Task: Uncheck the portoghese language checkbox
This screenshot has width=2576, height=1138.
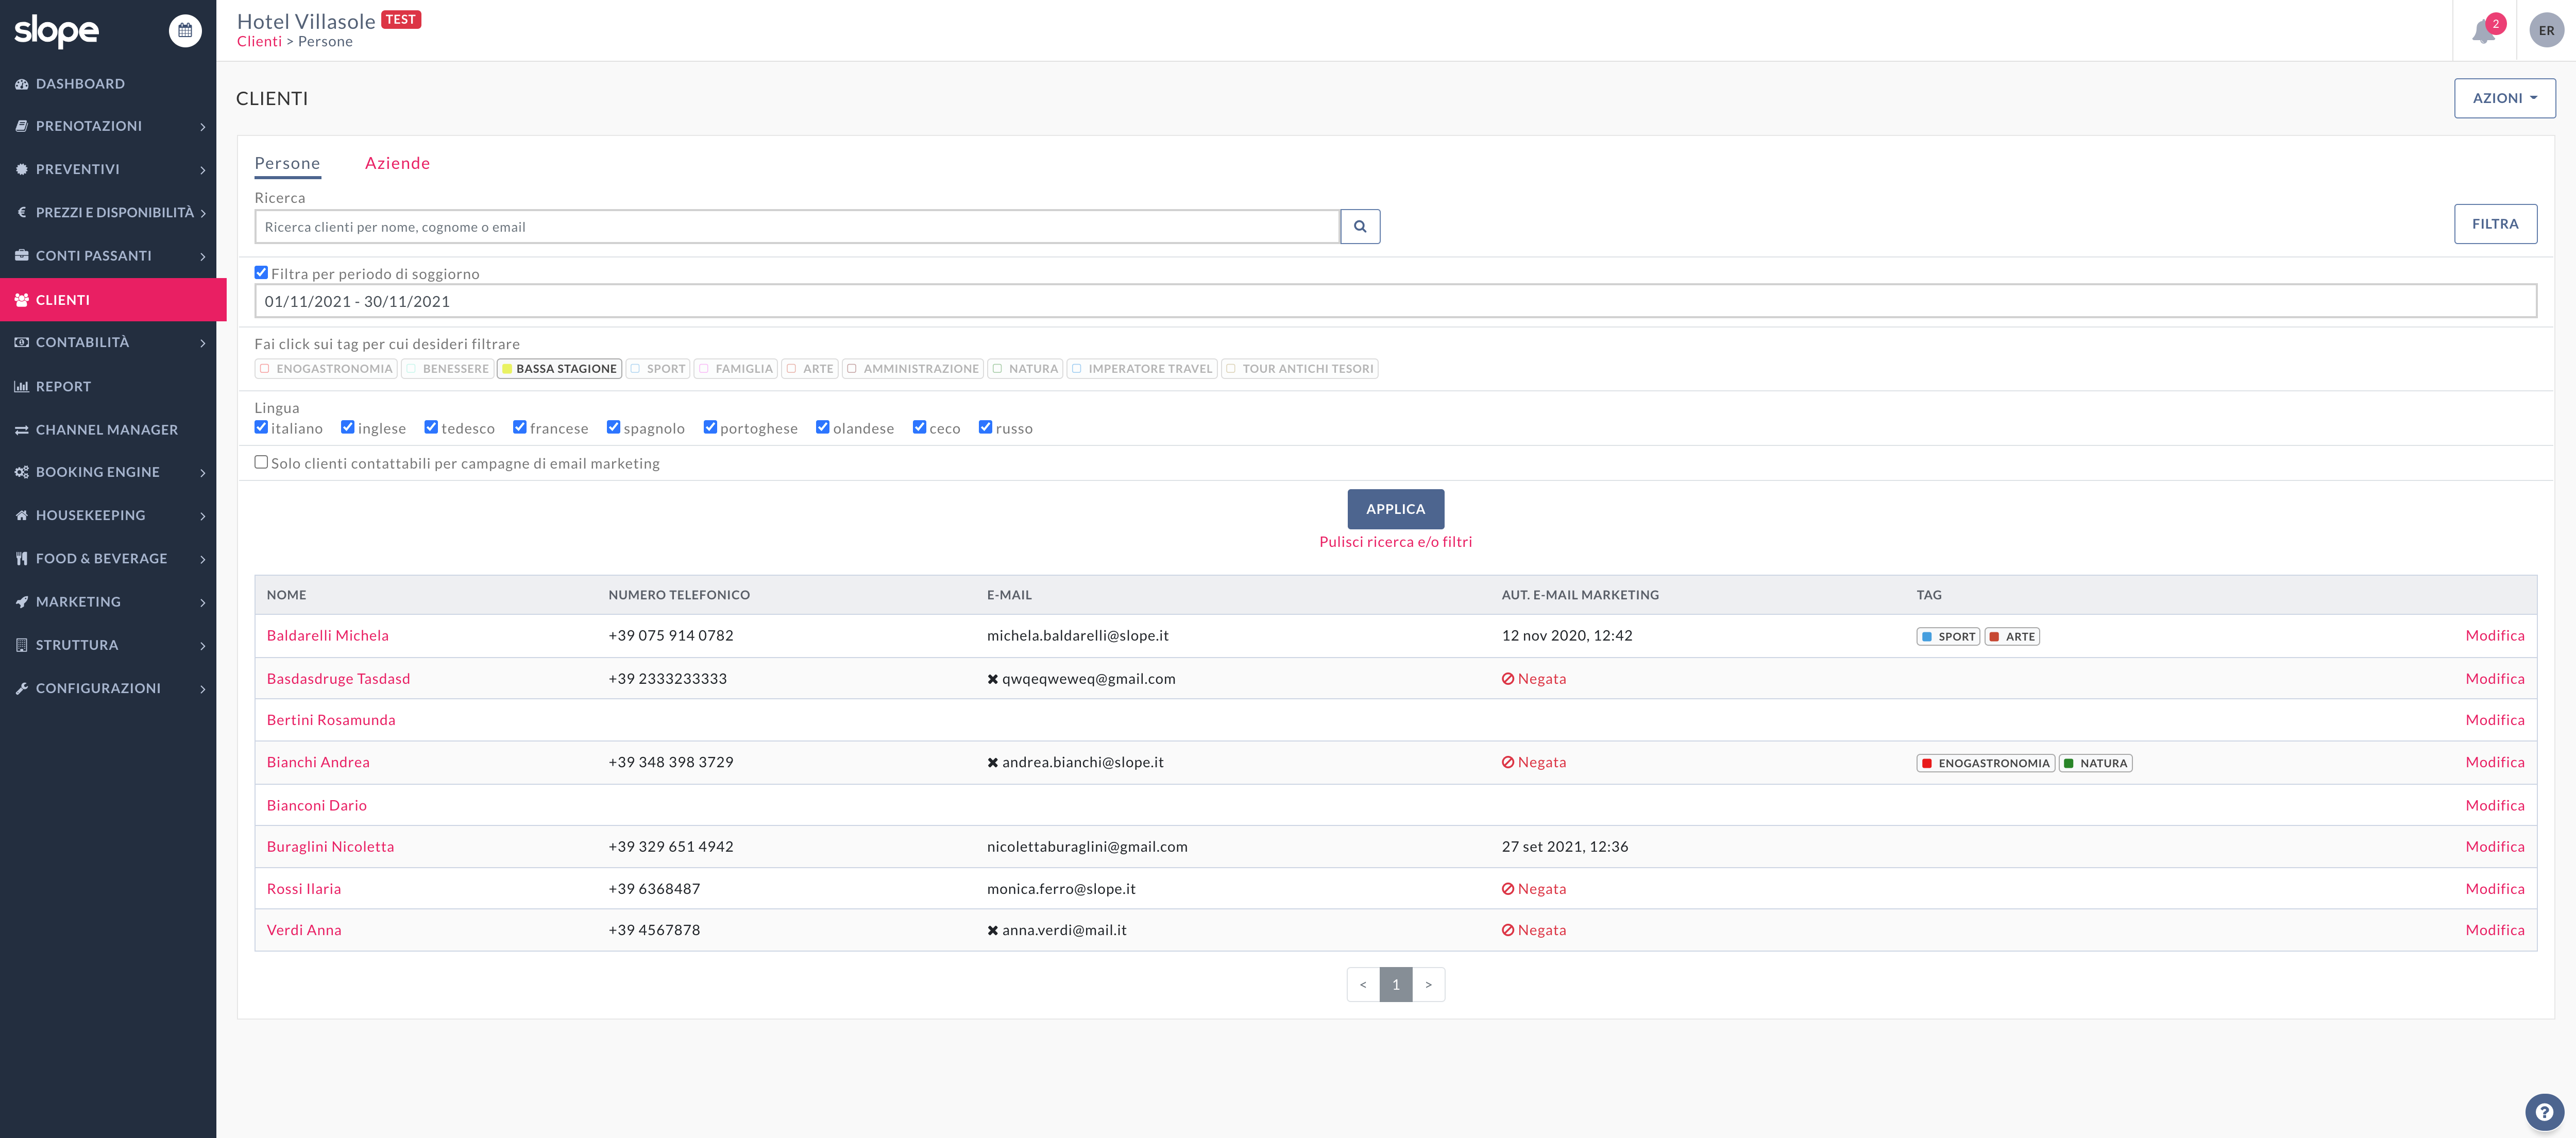Action: click(x=710, y=427)
